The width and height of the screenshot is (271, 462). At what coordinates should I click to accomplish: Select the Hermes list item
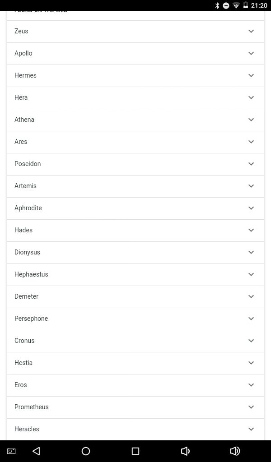[x=135, y=76]
